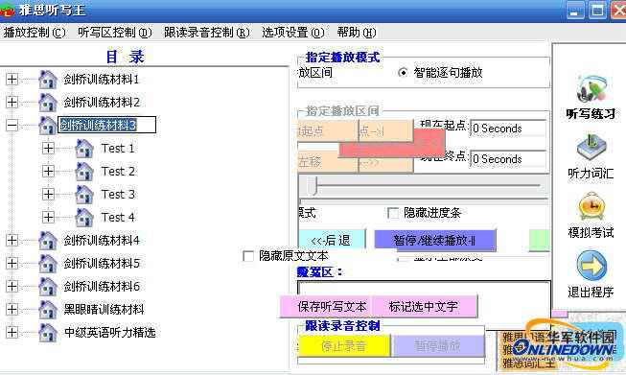The height and width of the screenshot is (375, 626).
Task: Expand 剑桥训练材料6 tree node
Action: 12,287
